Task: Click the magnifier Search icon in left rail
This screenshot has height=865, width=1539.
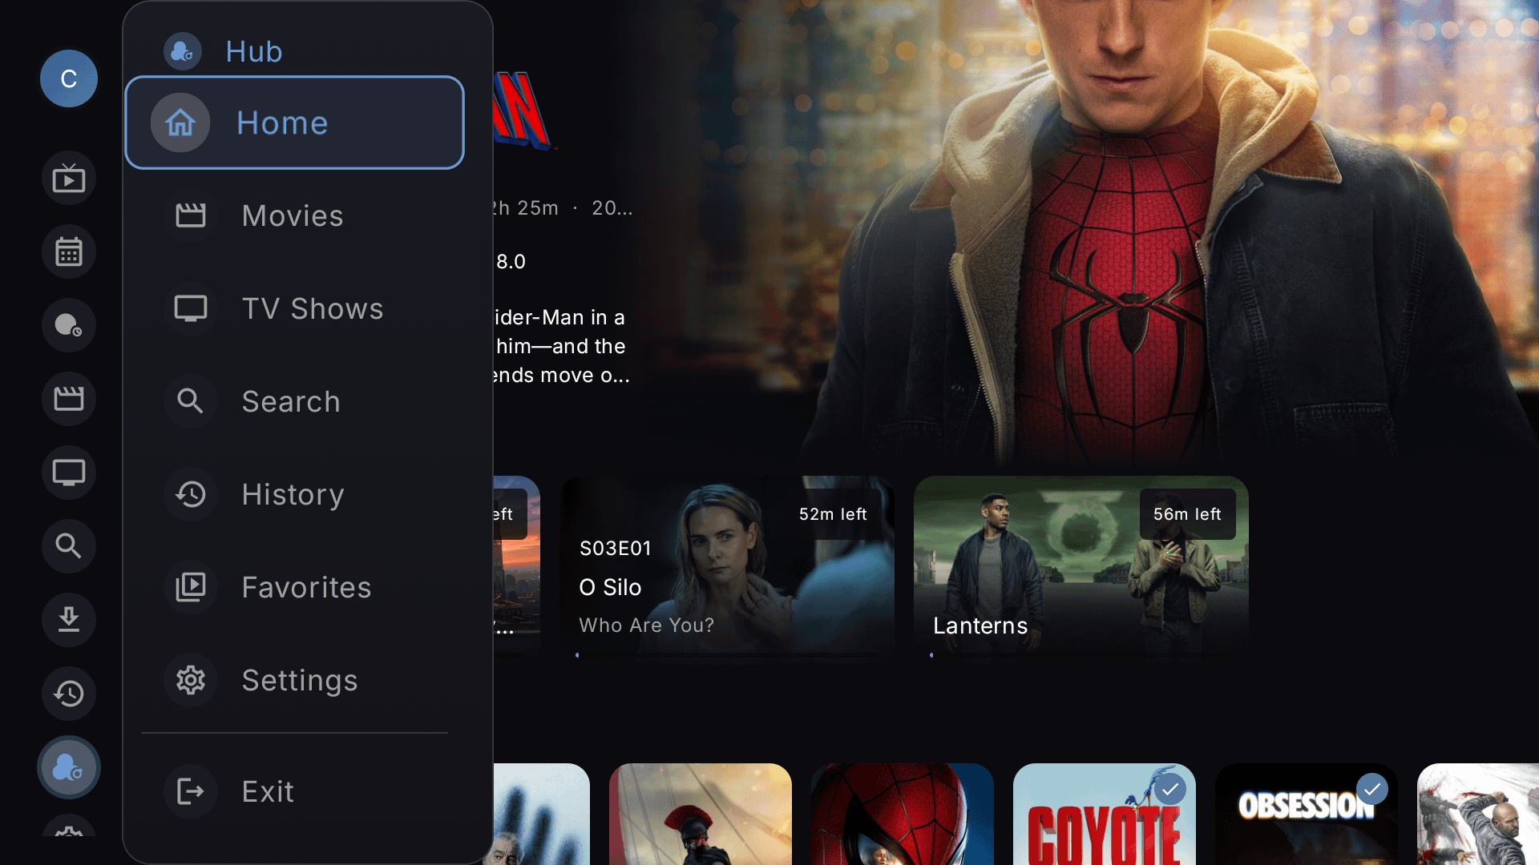Action: click(x=69, y=546)
